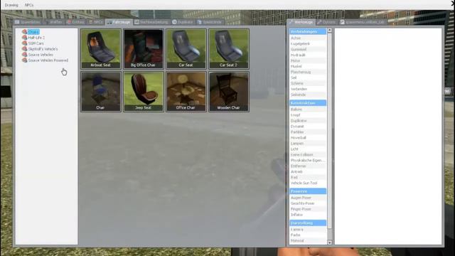This screenshot has height=256, width=455.
Task: Select the Hydraulik tool
Action: coord(308,55)
